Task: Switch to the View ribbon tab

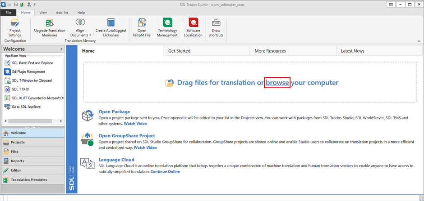Action: click(43, 13)
